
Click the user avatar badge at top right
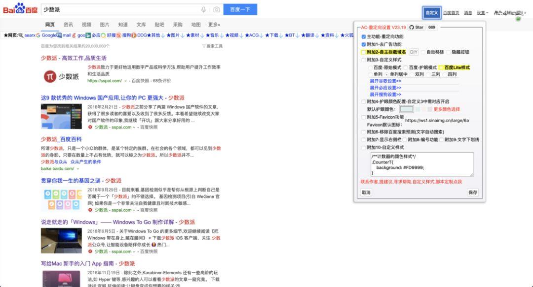[518, 19]
